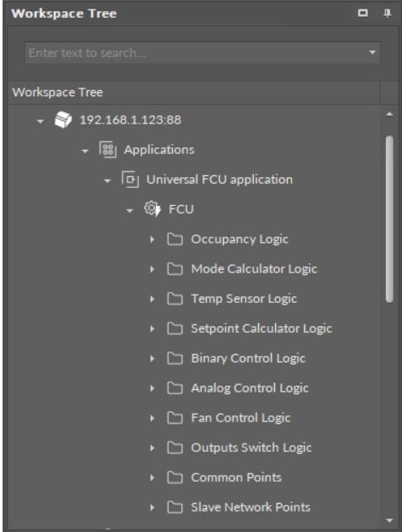Click the window maximize icon in header

coord(363,14)
